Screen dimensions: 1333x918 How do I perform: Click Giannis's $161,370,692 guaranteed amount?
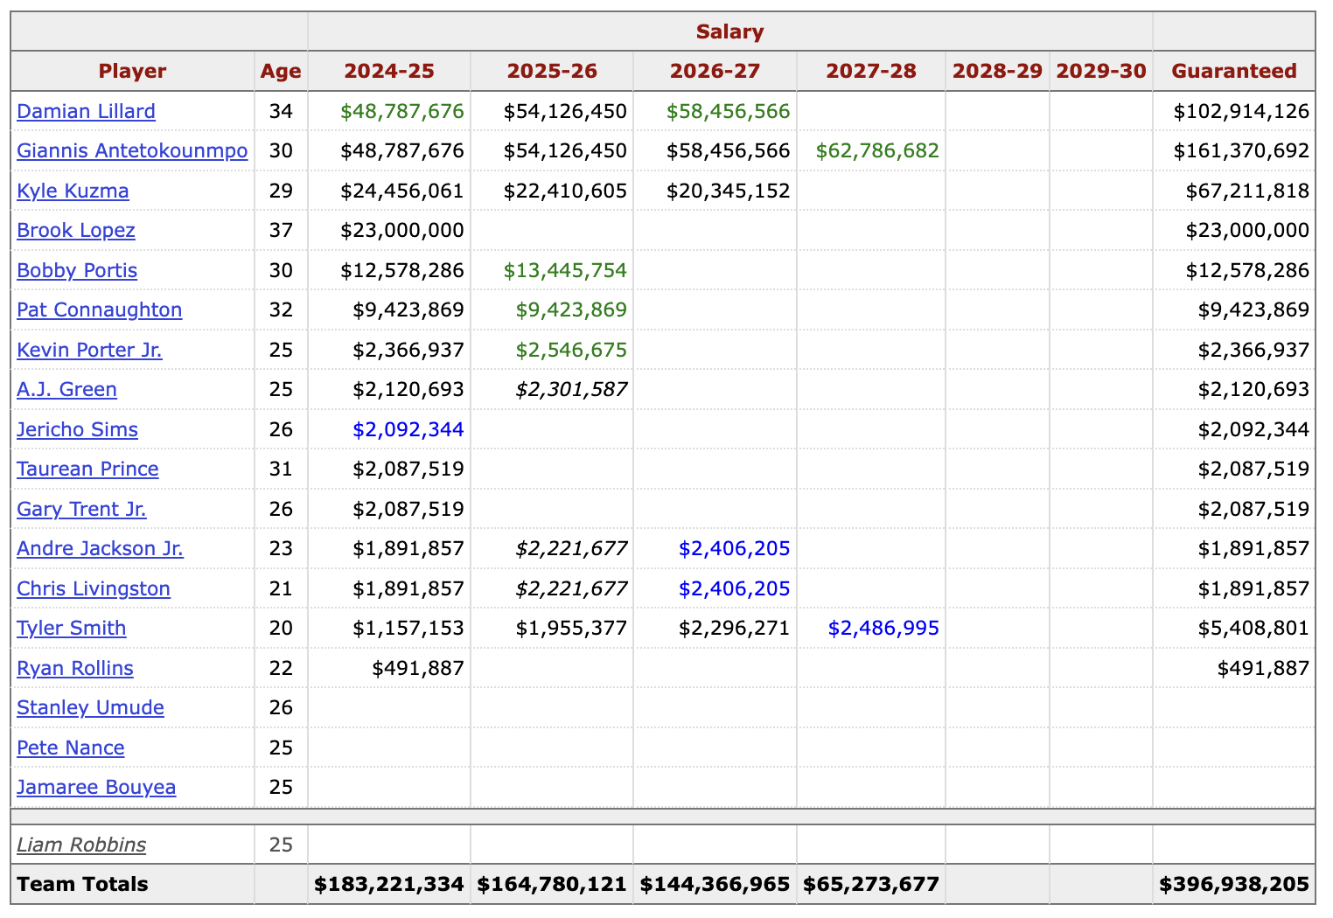(x=1241, y=150)
